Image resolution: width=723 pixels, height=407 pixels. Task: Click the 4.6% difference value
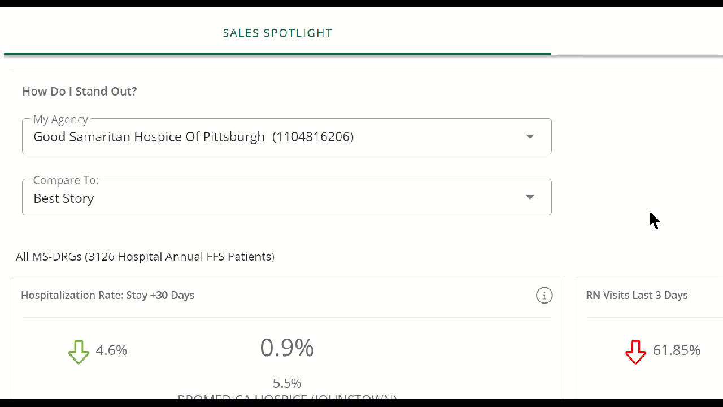pos(111,350)
